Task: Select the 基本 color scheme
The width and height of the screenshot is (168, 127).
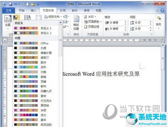Action: click(x=36, y=120)
